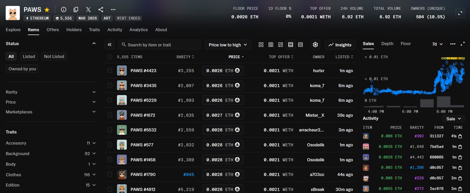Filter status by Listed

click(x=29, y=57)
